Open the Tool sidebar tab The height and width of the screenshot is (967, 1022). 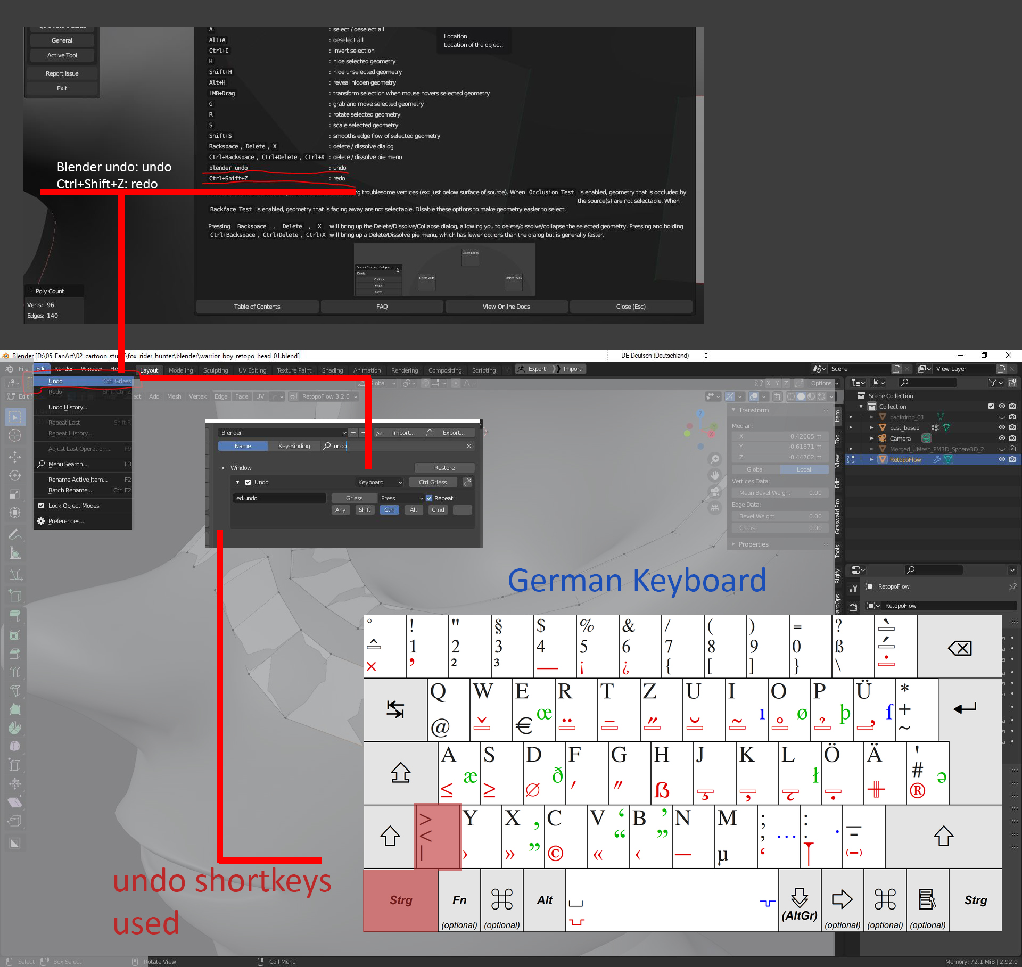[838, 438]
